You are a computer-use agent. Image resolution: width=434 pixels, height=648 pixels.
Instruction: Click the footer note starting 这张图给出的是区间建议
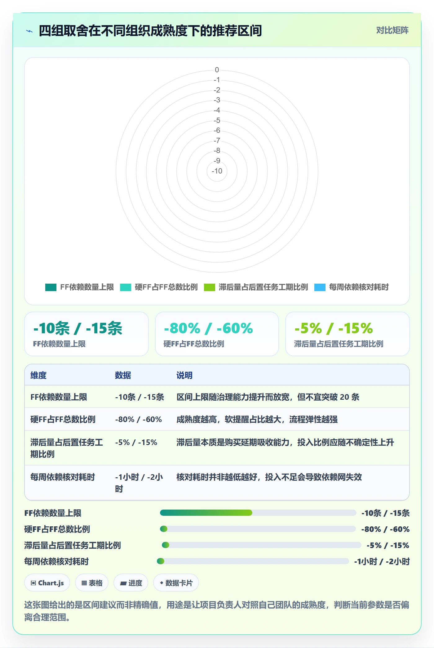click(x=217, y=611)
